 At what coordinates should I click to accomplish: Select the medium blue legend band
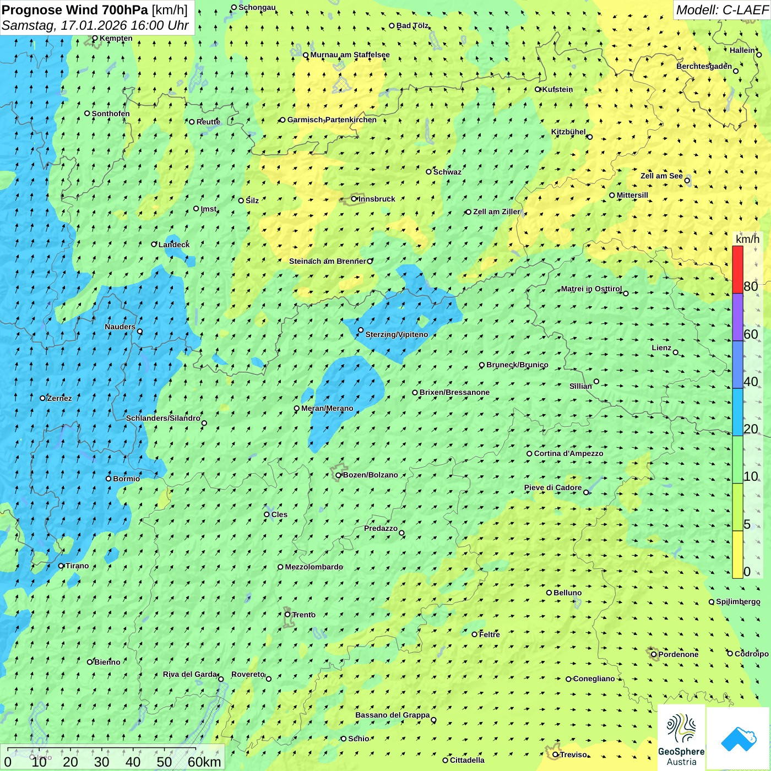737,365
